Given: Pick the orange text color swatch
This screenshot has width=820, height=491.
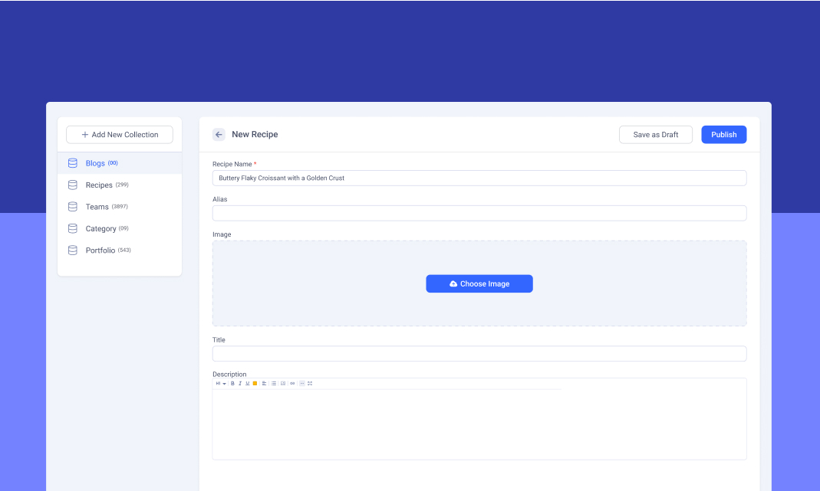Looking at the screenshot, I should [x=255, y=383].
